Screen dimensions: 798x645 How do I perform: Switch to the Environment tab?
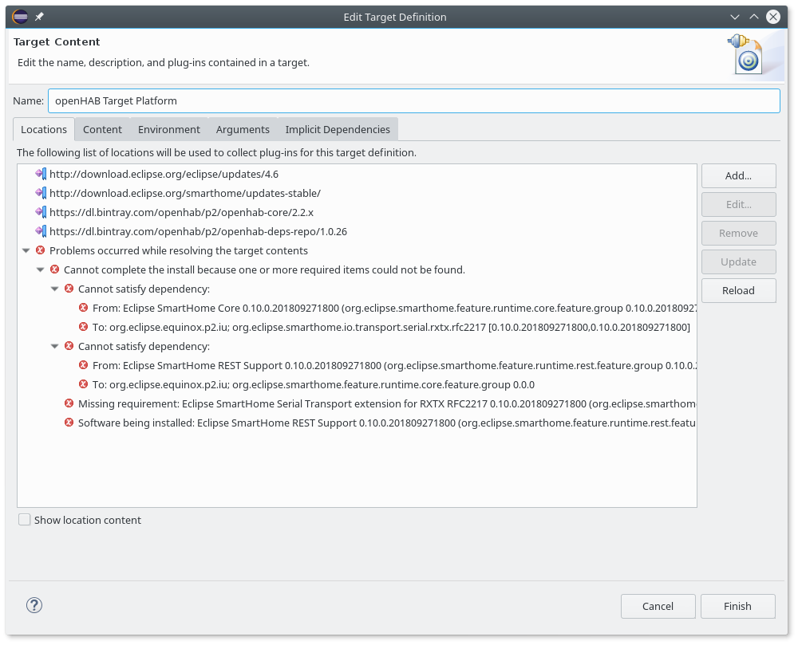point(169,130)
